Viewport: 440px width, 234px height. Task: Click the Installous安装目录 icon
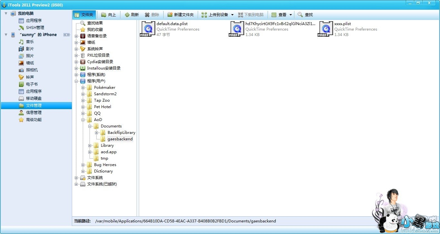tap(83, 68)
